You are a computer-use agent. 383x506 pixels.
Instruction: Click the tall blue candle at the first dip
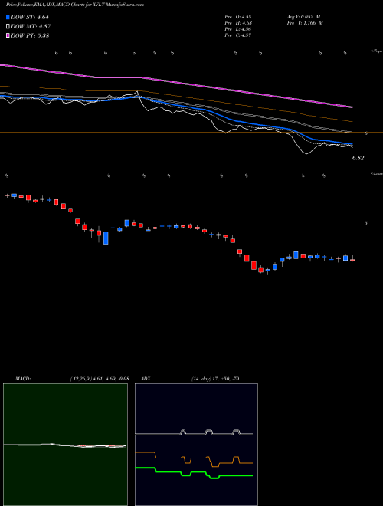[106, 238]
